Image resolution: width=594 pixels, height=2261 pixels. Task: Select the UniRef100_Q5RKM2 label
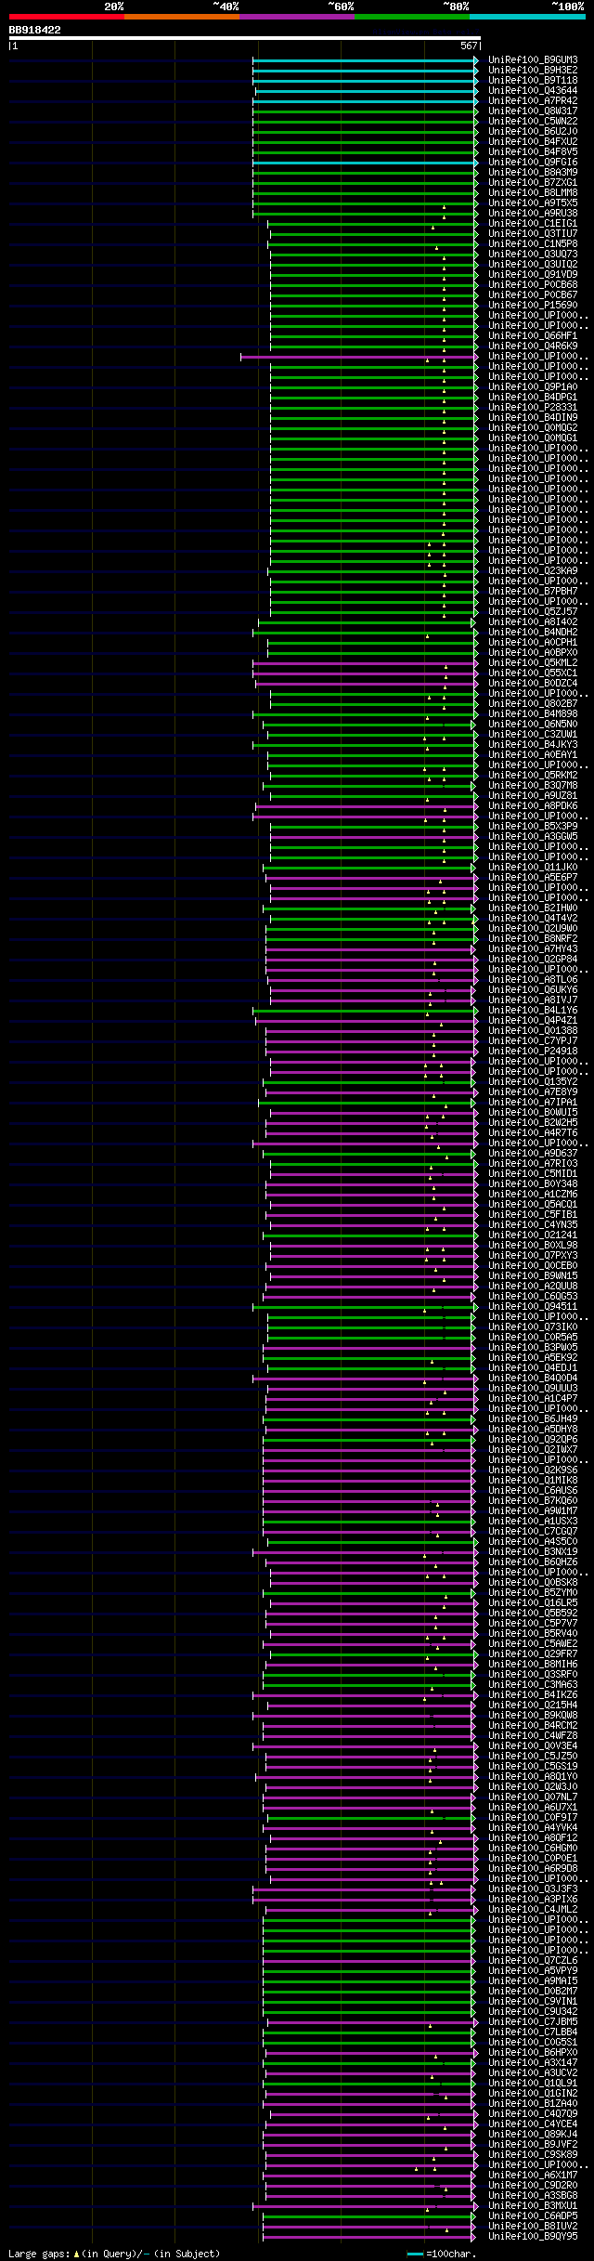click(x=533, y=776)
